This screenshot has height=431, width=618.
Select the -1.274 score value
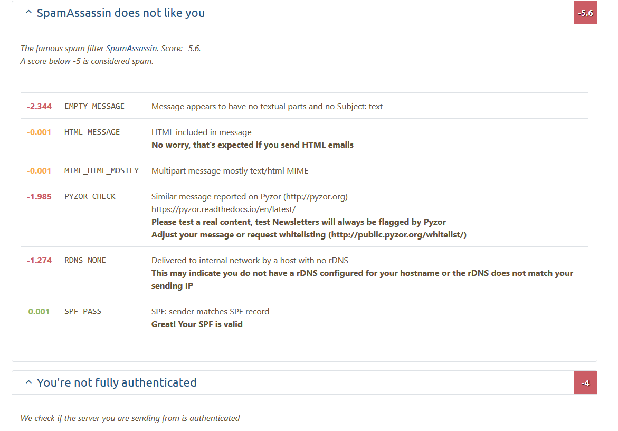point(39,261)
